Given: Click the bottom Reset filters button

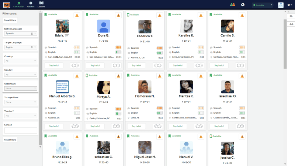Looking at the screenshot, I should coord(10,140).
